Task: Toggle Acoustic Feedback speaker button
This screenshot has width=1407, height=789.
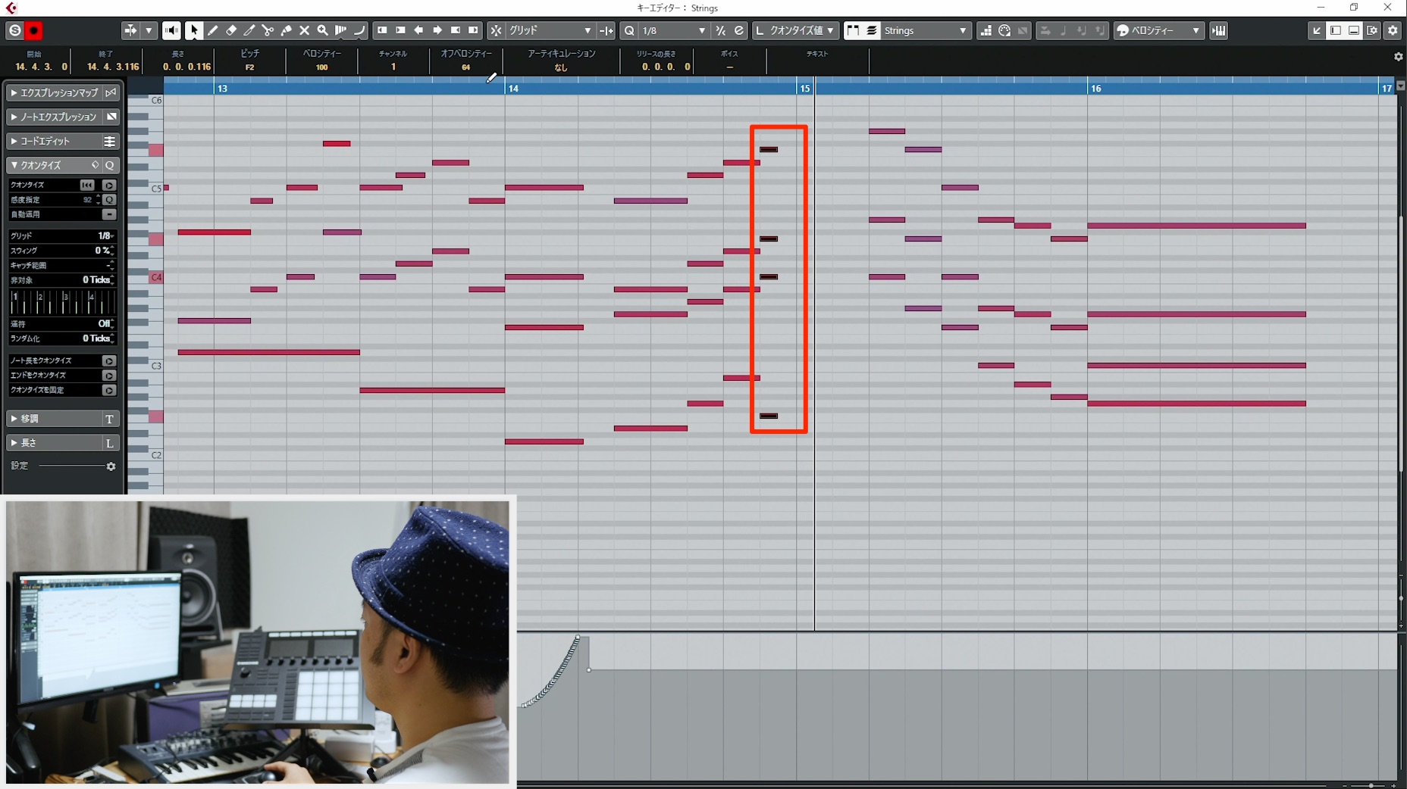Action: pyautogui.click(x=171, y=30)
